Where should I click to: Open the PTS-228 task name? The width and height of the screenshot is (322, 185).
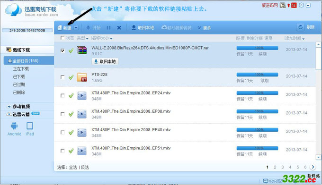99,75
